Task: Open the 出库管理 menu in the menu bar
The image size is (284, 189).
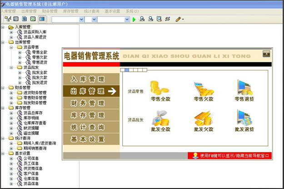Action: coord(29,11)
